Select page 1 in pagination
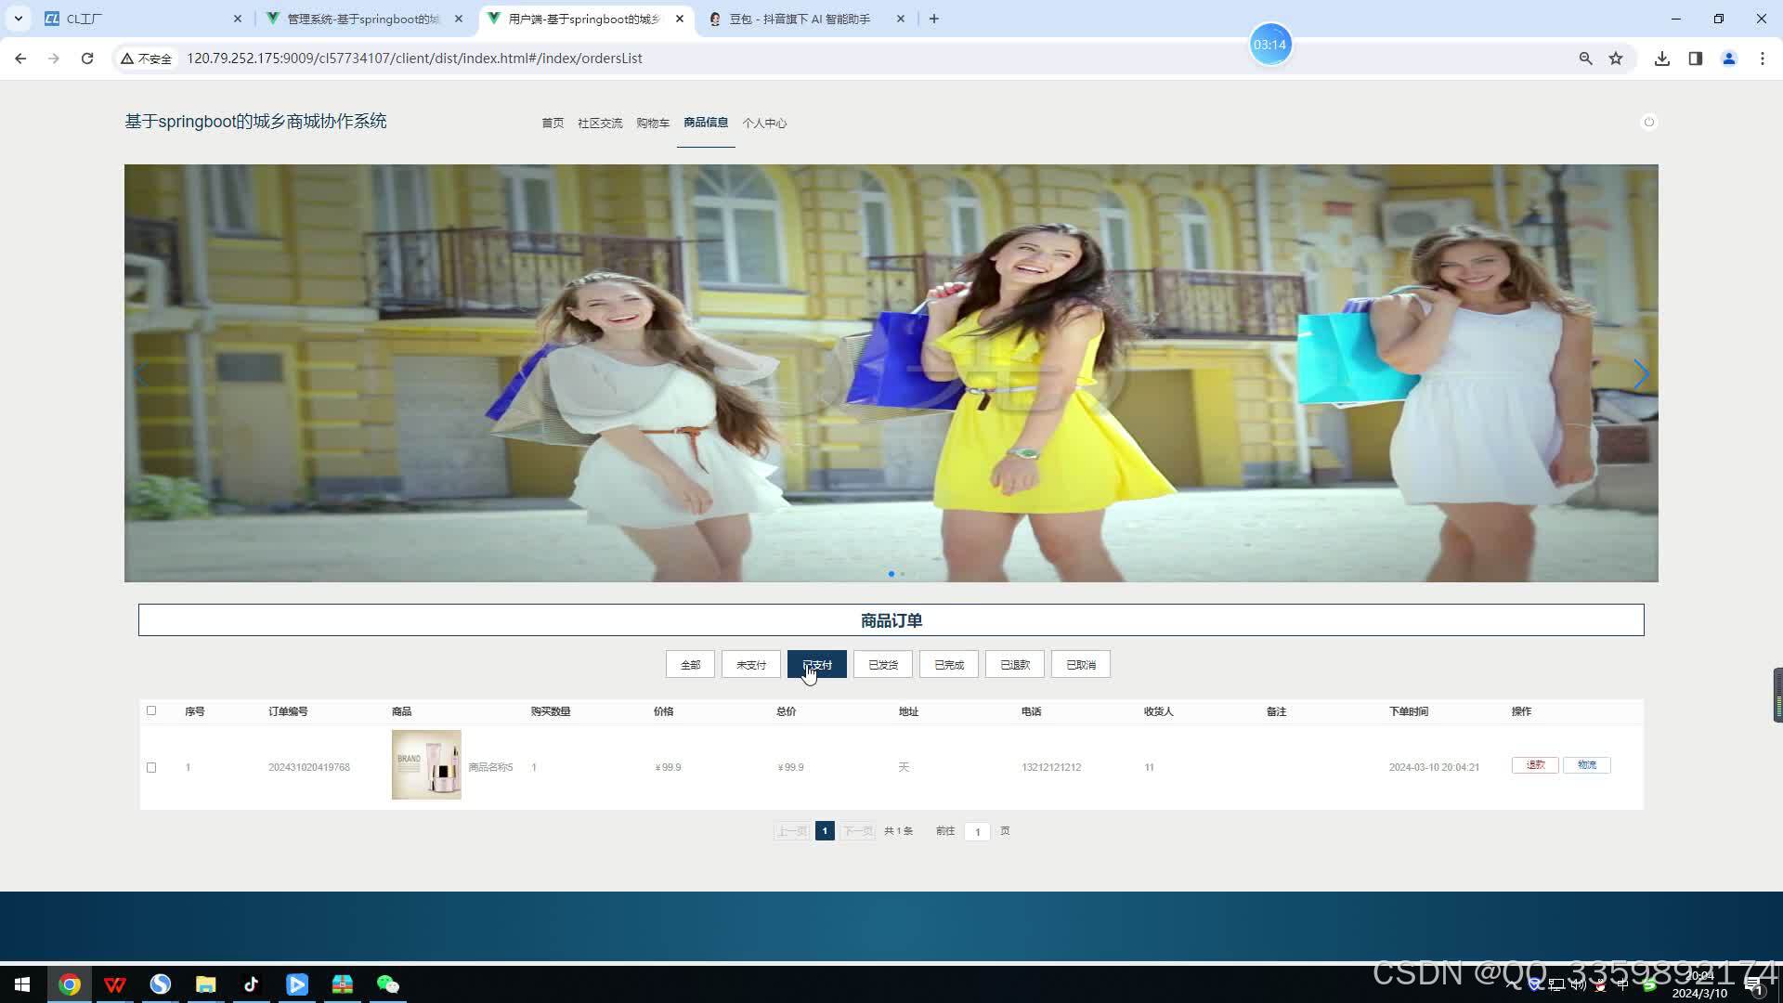This screenshot has width=1783, height=1003. (825, 831)
